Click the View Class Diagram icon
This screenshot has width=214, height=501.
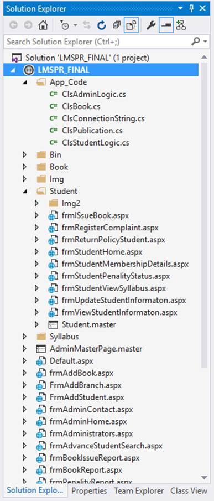pyautogui.click(x=181, y=25)
